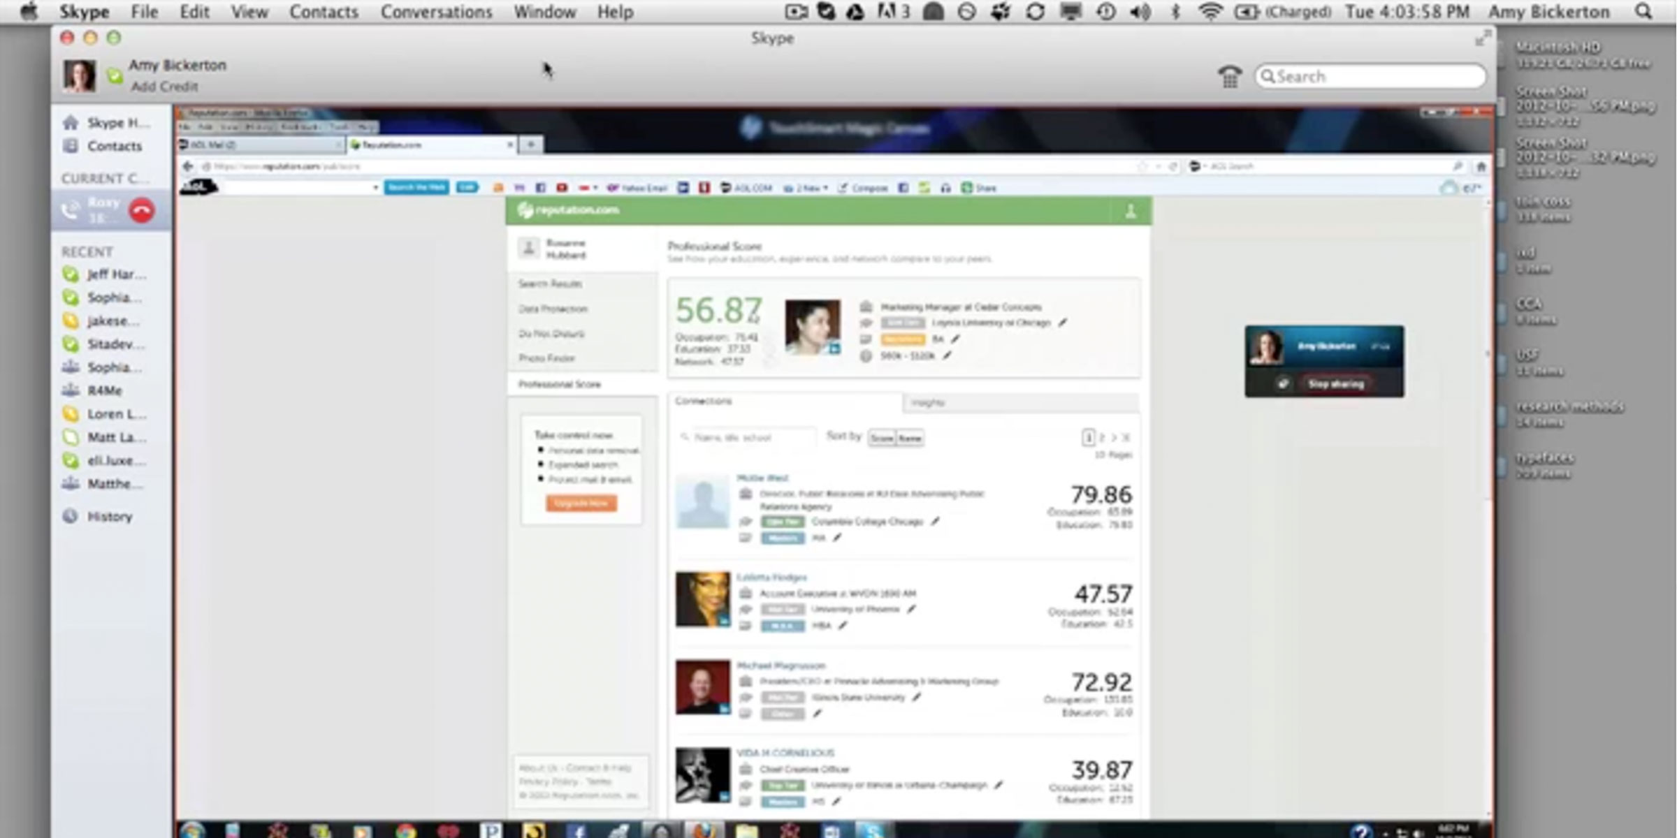Click the orange Upgrade Now button
This screenshot has height=838, width=1677.
click(581, 503)
